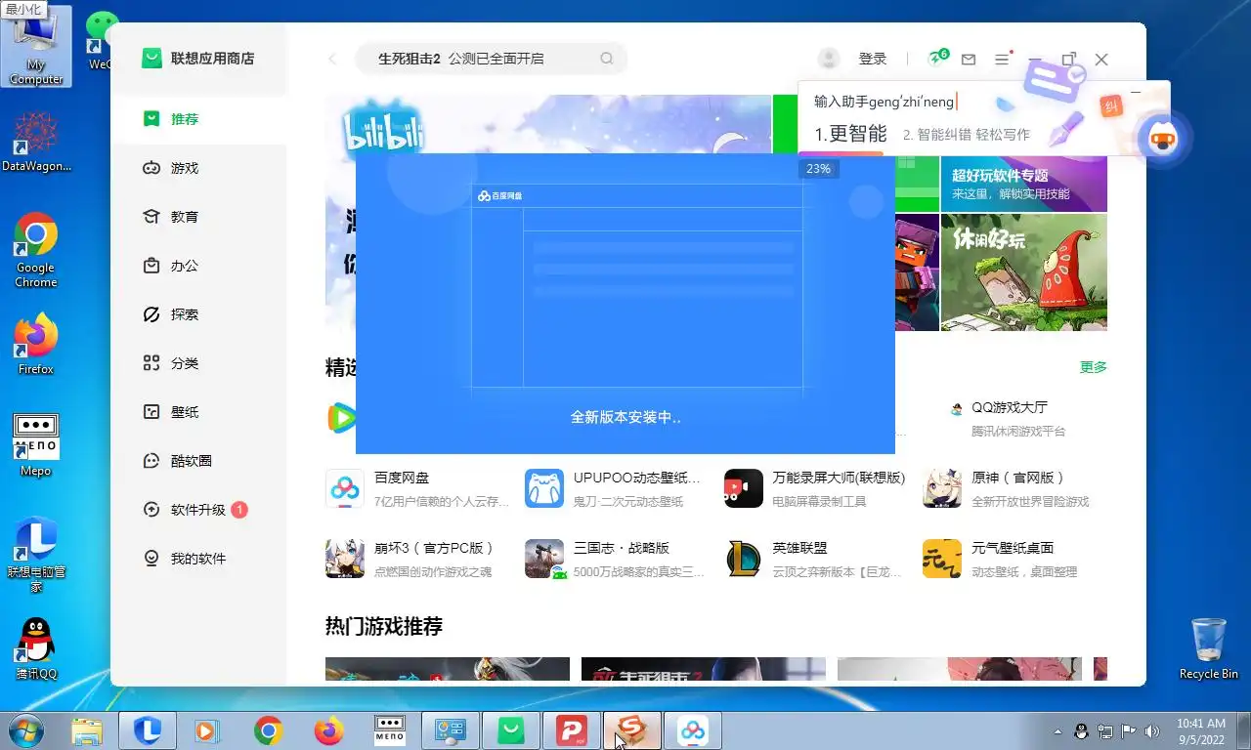
Task: Open the 元气壁纸桌面 app icon
Action: pyautogui.click(x=942, y=559)
